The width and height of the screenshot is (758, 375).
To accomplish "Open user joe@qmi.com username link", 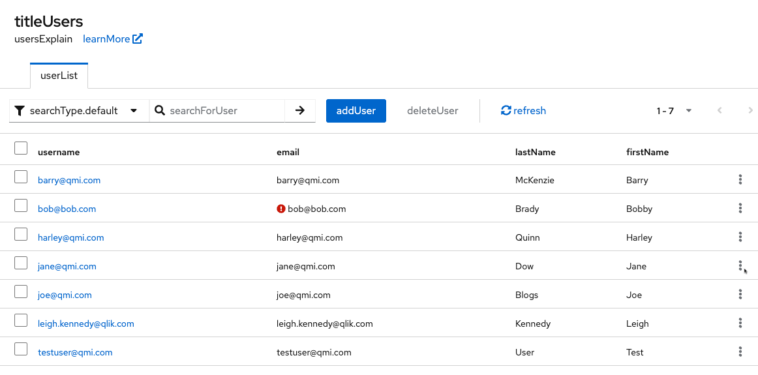I will [65, 295].
